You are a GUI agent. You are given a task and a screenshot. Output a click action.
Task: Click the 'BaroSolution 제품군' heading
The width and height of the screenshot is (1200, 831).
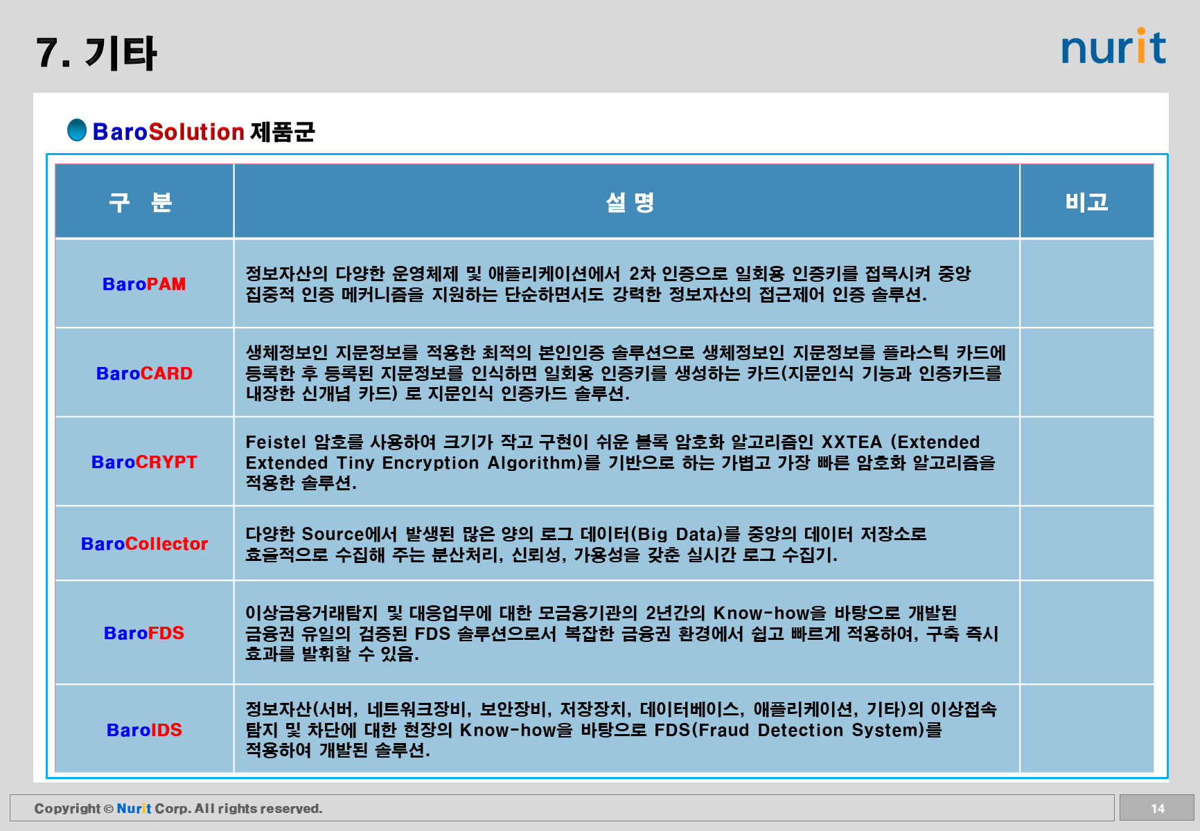tap(204, 132)
